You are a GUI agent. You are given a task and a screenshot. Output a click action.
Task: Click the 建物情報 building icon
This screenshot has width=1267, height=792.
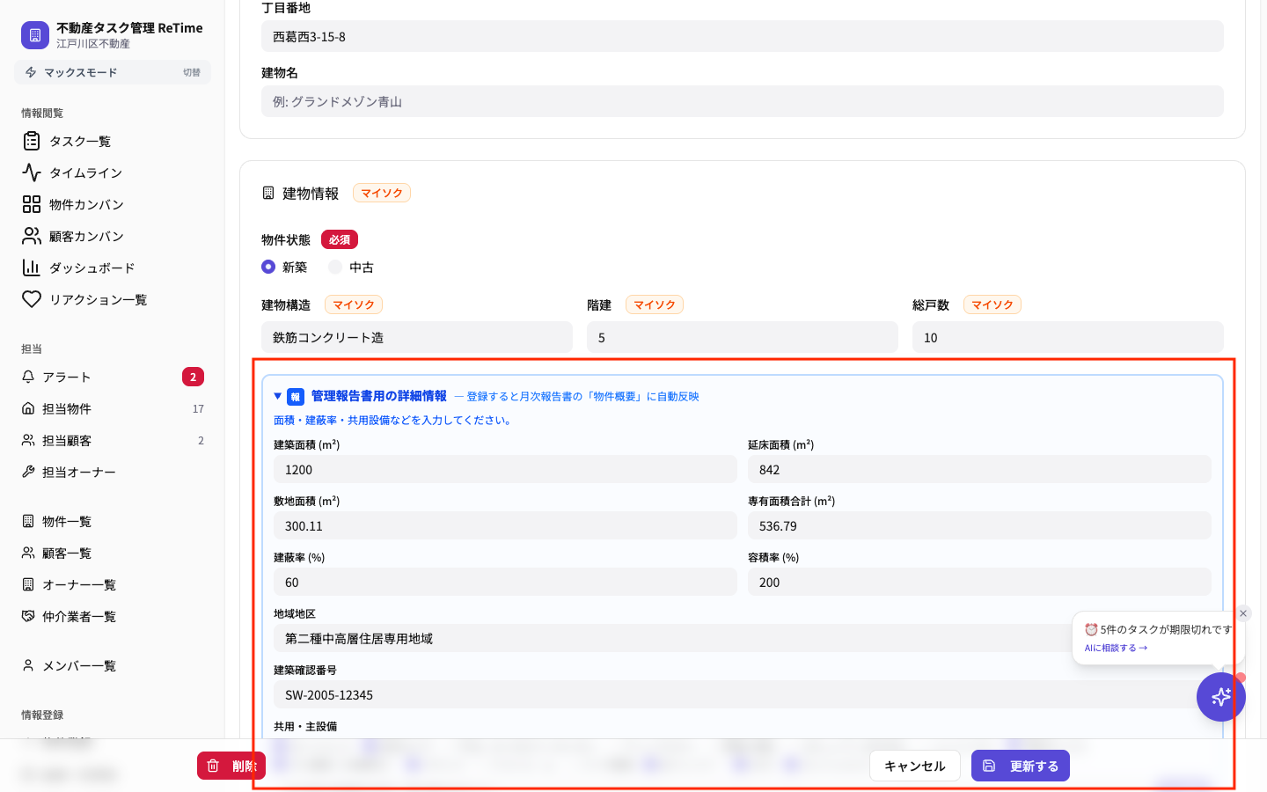(268, 193)
